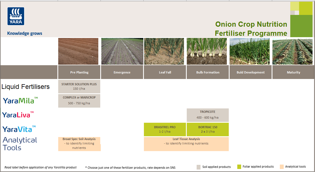315x172 pixels.
Task: Click the green mosaic graphic beside the title
Action: pos(301,19)
